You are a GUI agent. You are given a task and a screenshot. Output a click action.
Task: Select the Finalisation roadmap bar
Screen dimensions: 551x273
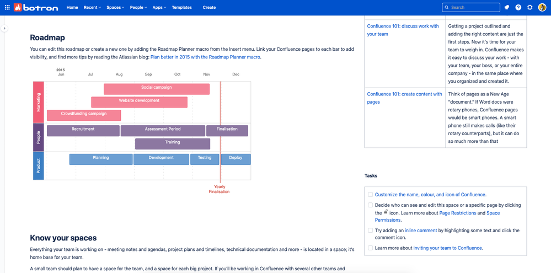pyautogui.click(x=227, y=131)
